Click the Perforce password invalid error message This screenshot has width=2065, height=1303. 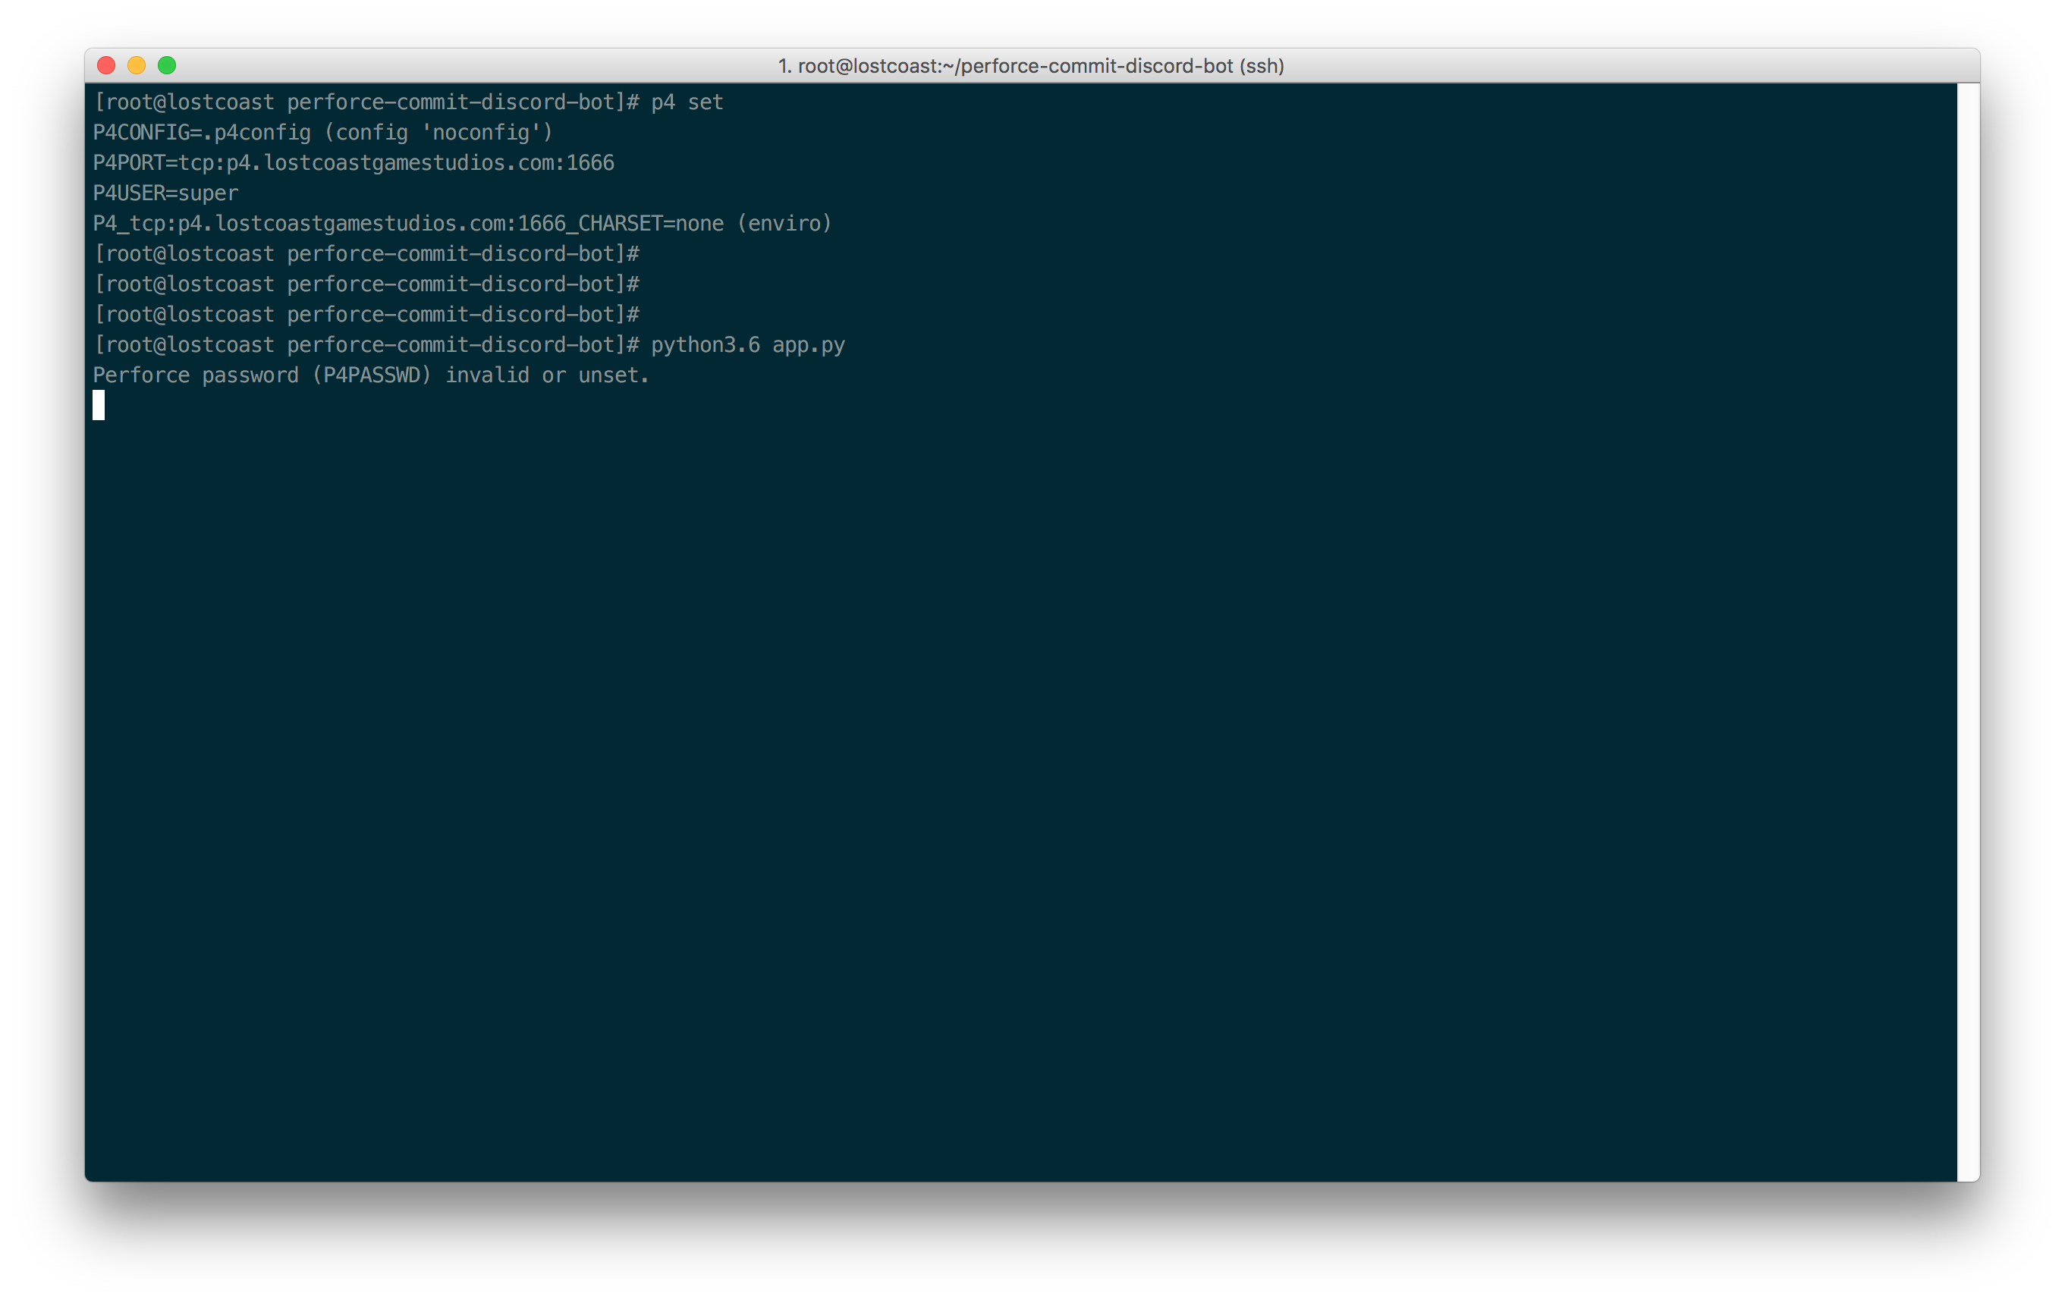369,375
